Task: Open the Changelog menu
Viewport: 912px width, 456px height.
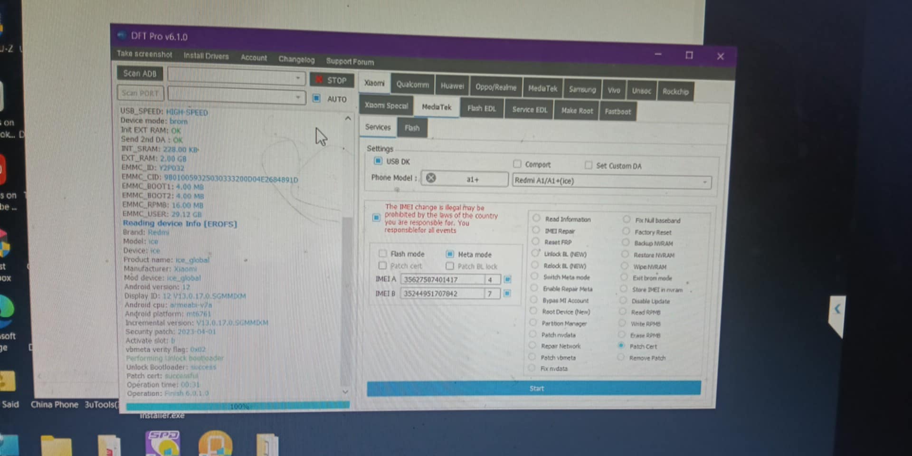Action: (x=296, y=59)
